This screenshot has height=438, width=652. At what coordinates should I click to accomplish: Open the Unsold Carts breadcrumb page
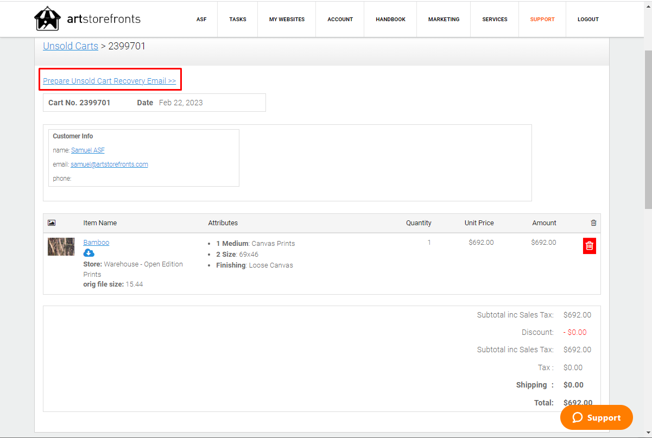tap(70, 46)
